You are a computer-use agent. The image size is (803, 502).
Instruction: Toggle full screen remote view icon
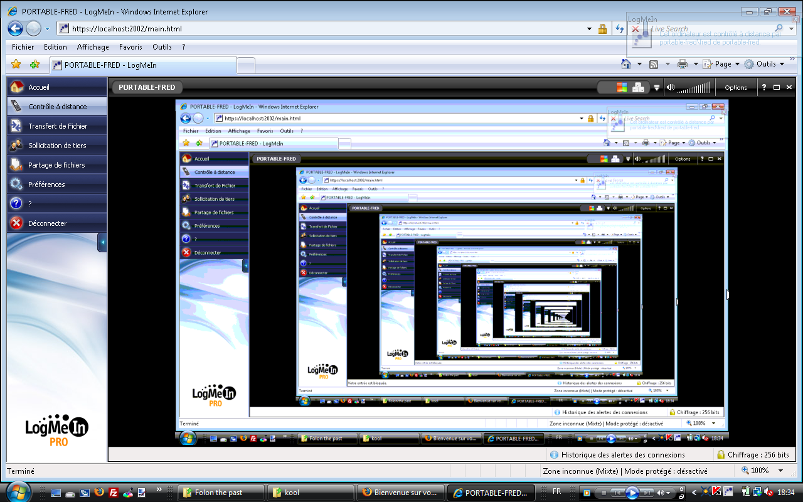click(777, 87)
